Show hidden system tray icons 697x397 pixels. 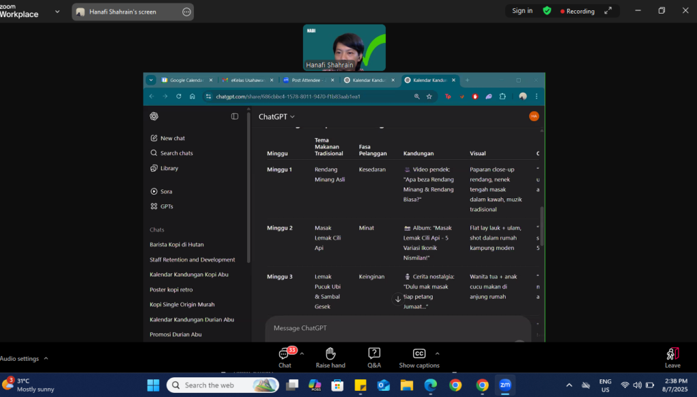[x=569, y=385]
